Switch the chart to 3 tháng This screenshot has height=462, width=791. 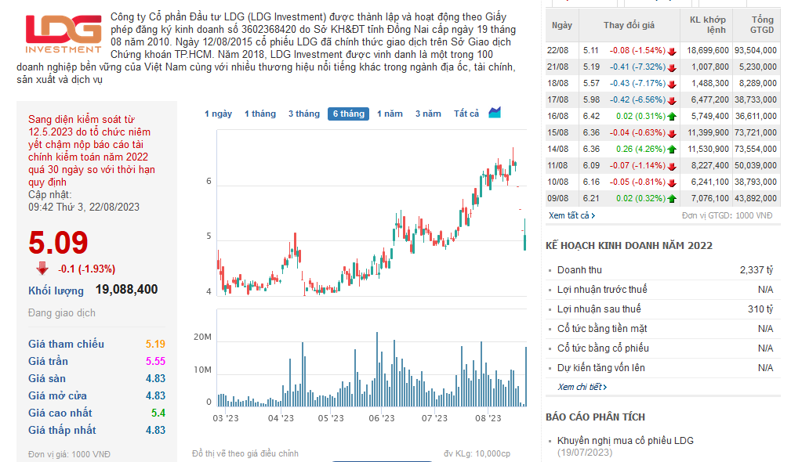point(303,114)
